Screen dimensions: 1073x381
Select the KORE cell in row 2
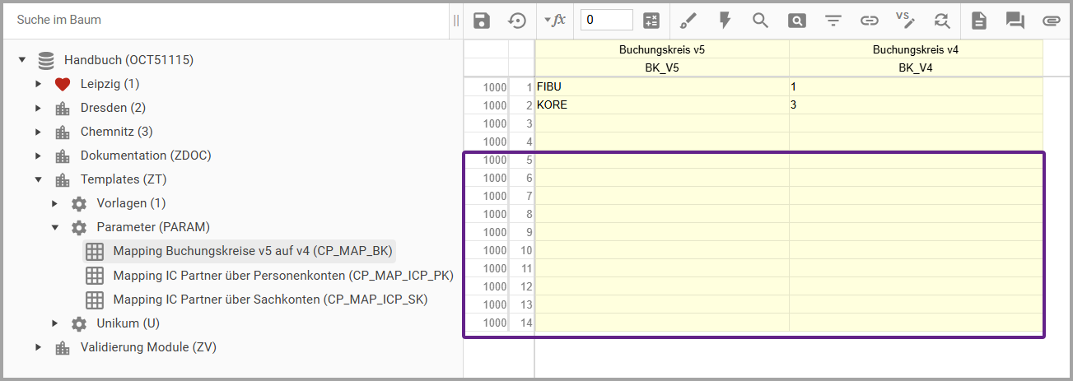click(x=661, y=105)
